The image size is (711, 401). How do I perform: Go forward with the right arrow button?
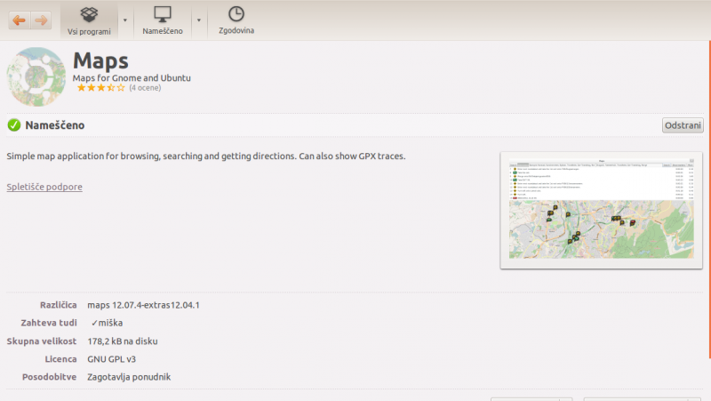[x=41, y=20]
